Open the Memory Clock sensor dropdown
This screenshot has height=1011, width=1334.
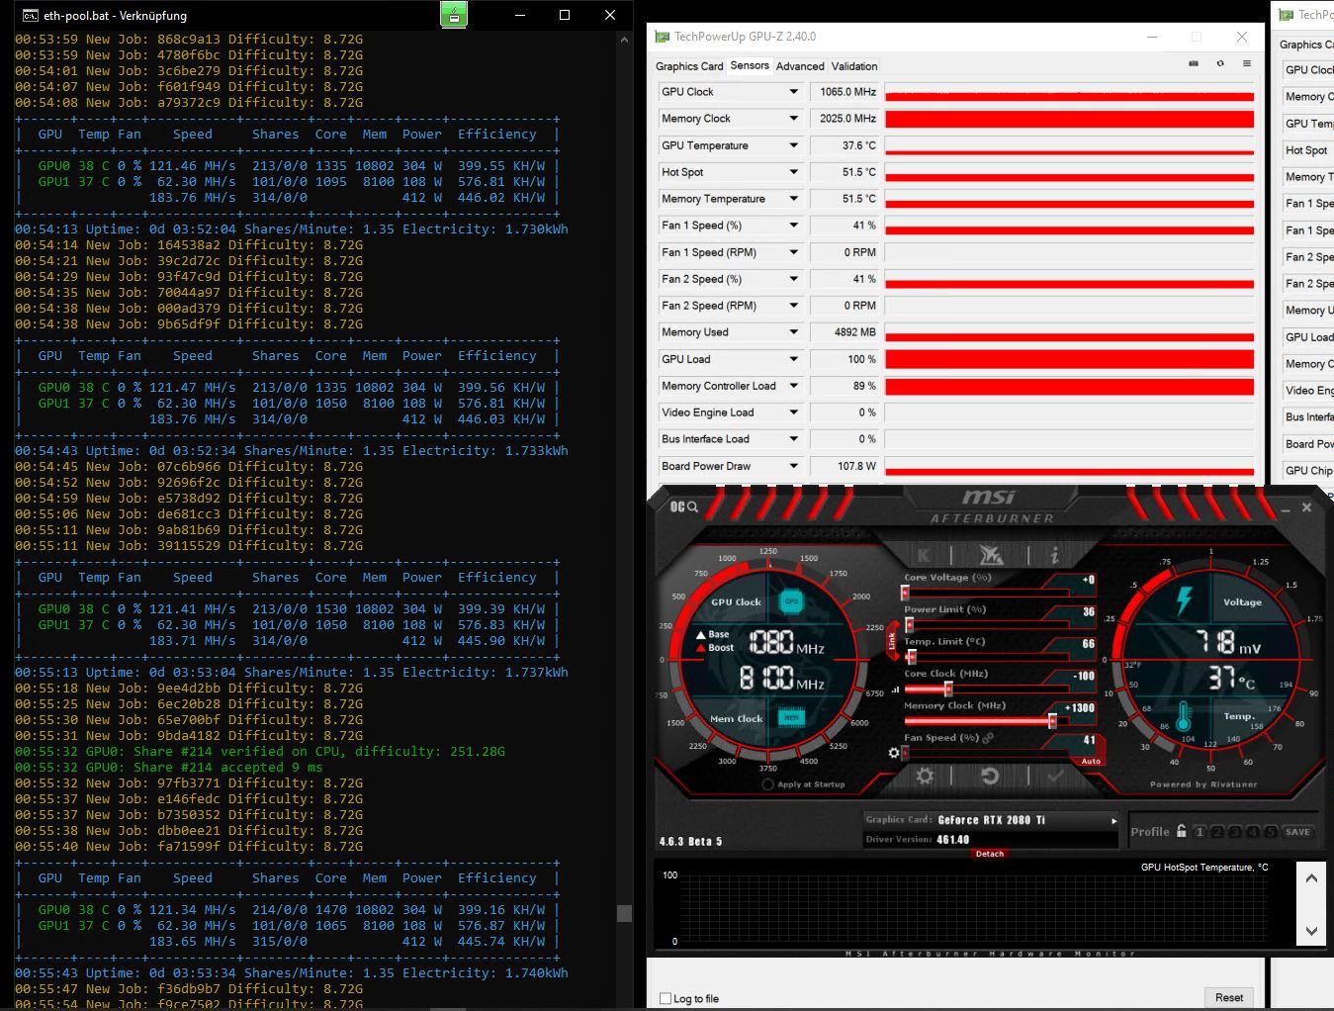pos(793,119)
